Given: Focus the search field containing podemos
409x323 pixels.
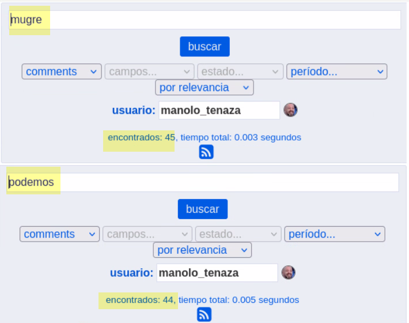Looking at the screenshot, I should pyautogui.click(x=203, y=182).
